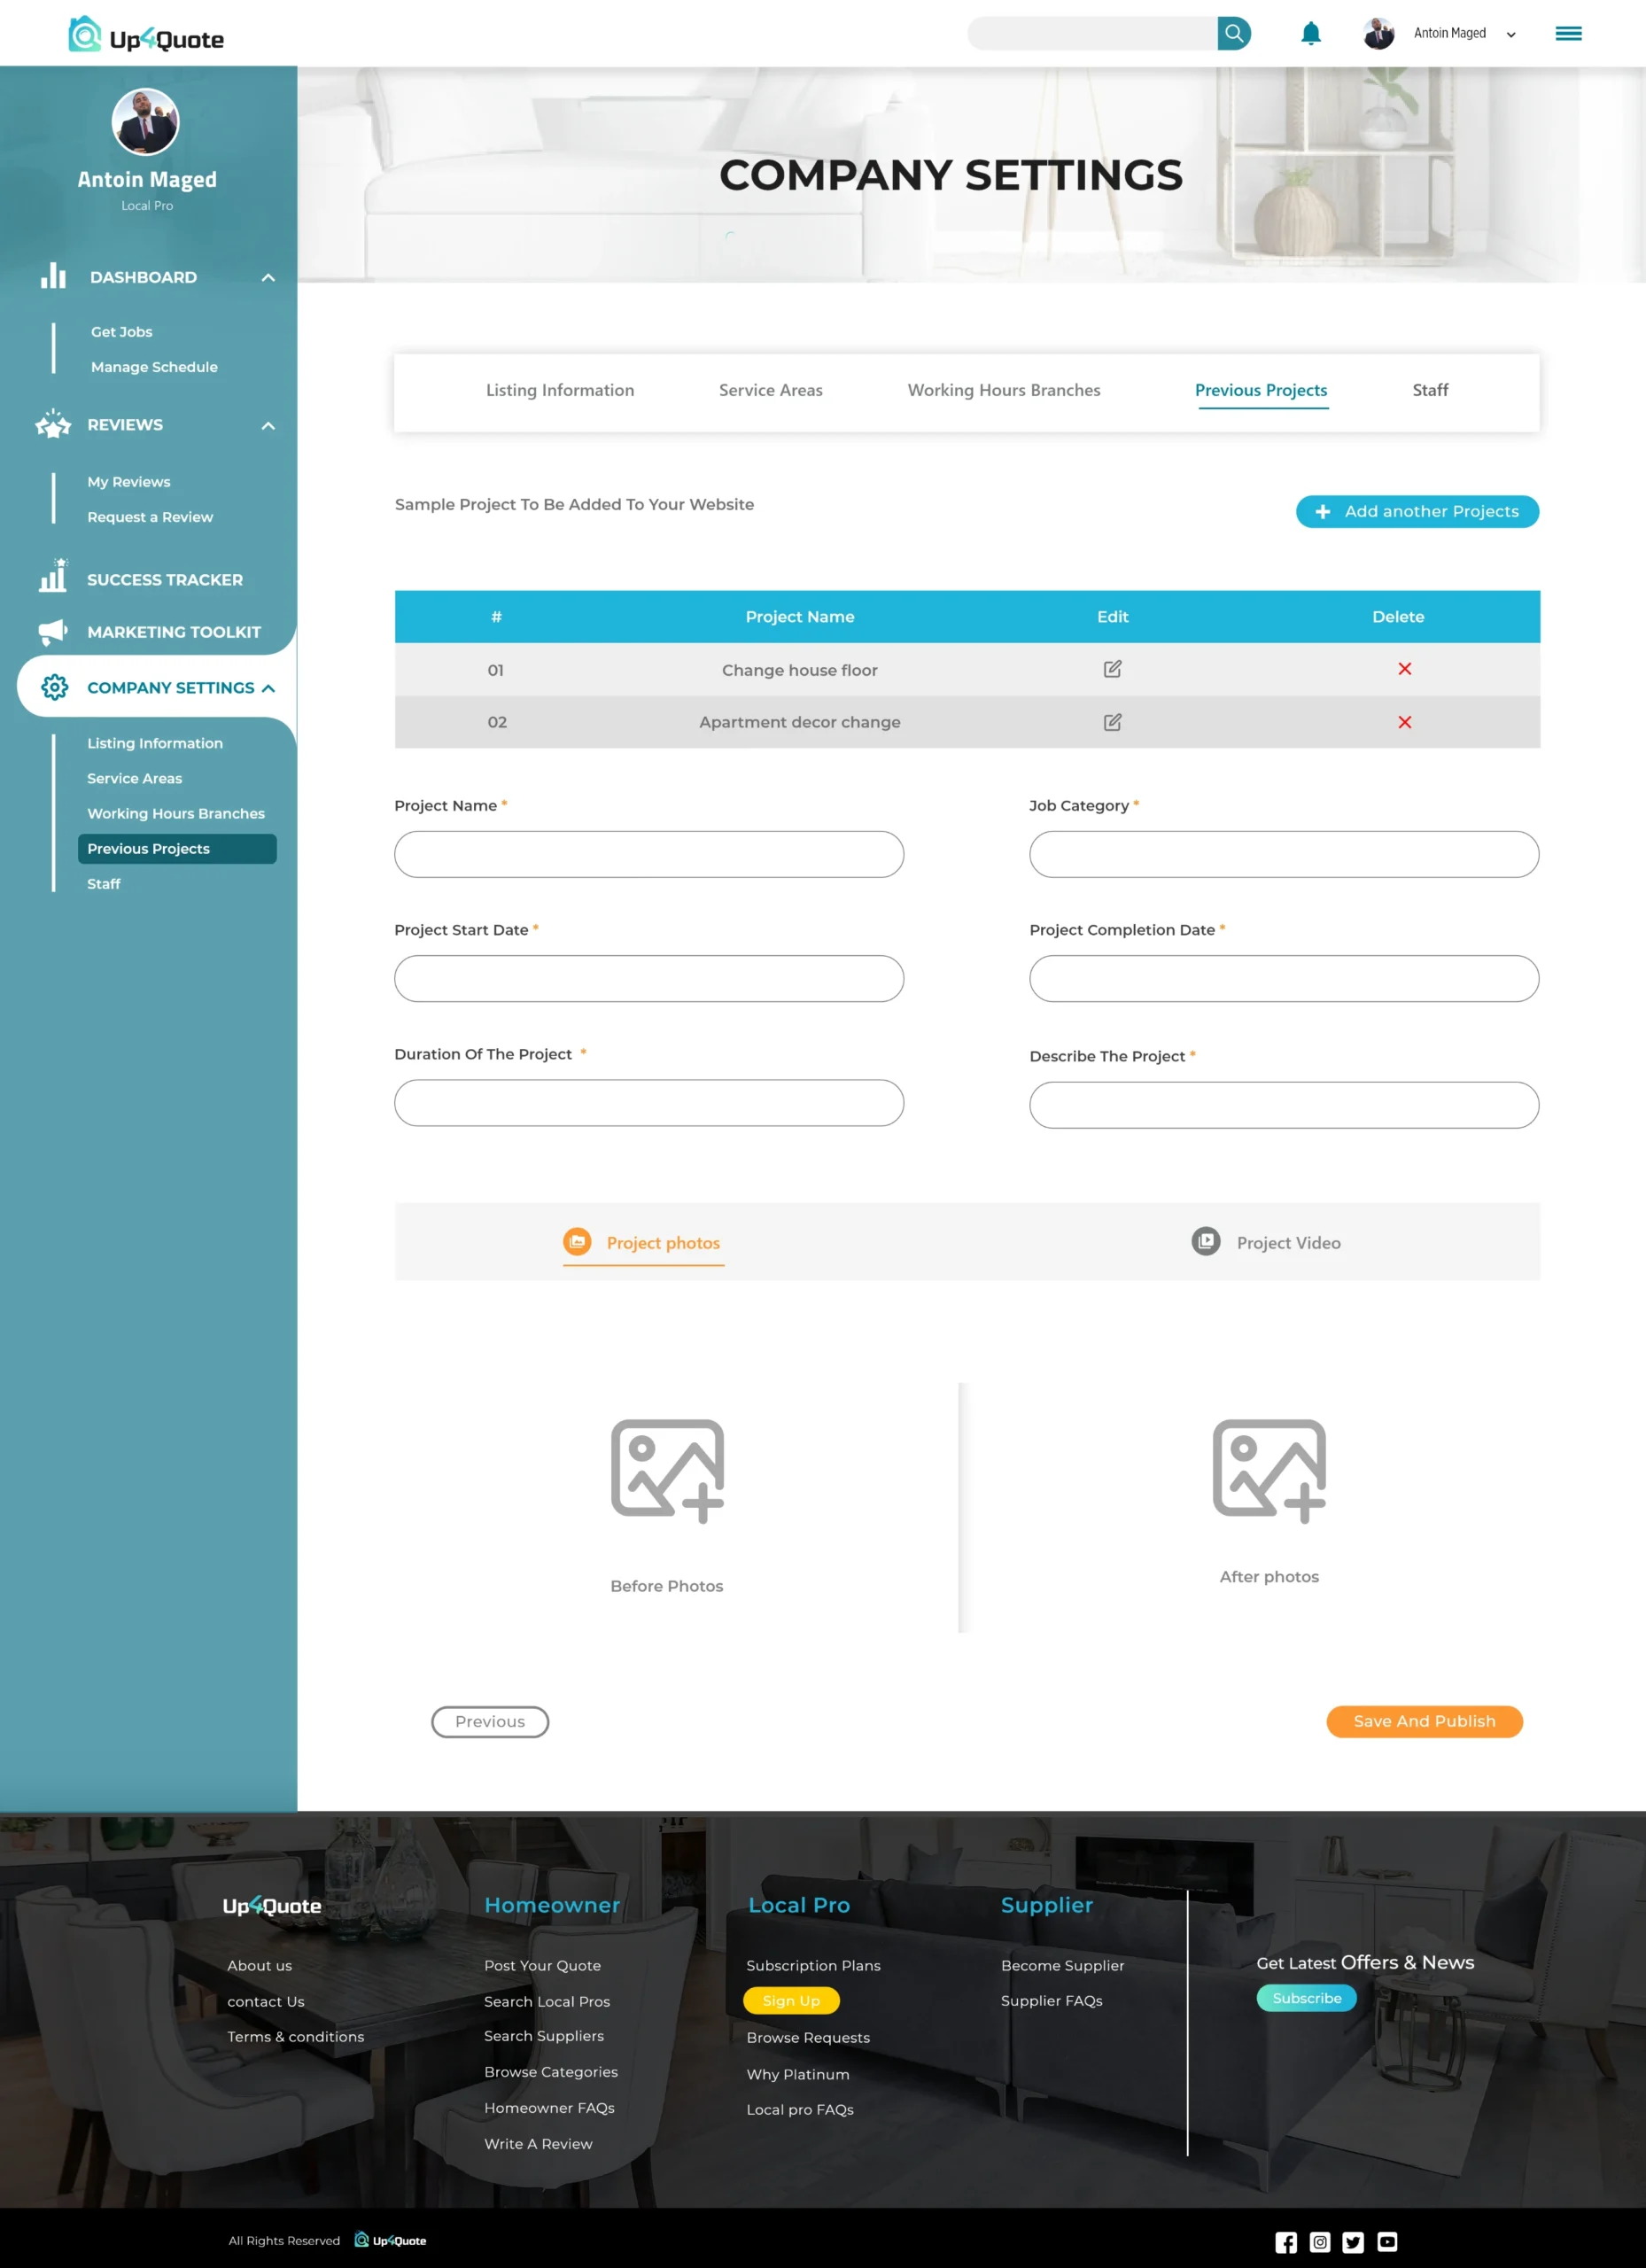1646x2268 pixels.
Task: Open Marketing Toolkit in sidebar
Action: [x=173, y=632]
